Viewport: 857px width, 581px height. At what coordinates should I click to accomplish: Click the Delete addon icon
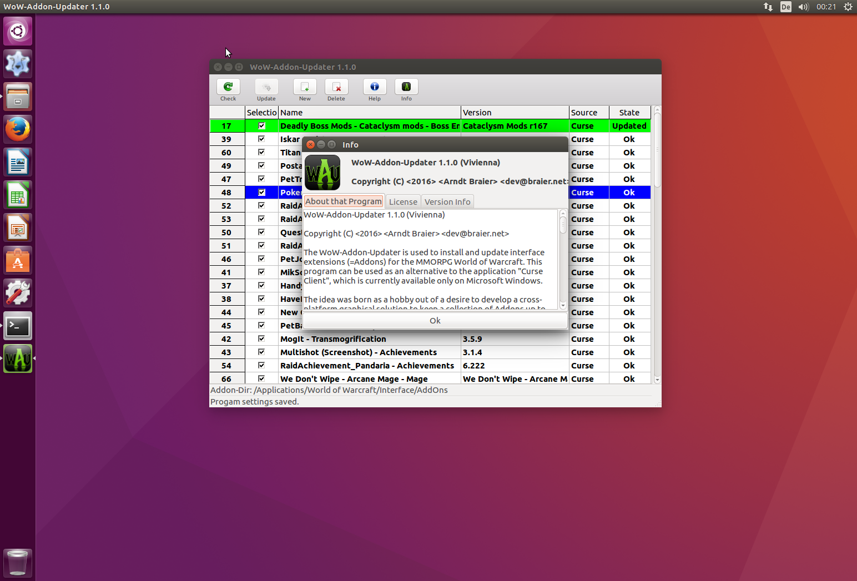tap(336, 87)
